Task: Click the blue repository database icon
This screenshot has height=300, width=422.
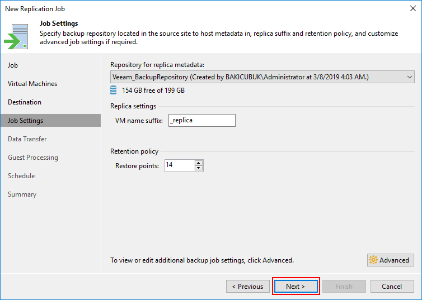Action: tap(113, 91)
